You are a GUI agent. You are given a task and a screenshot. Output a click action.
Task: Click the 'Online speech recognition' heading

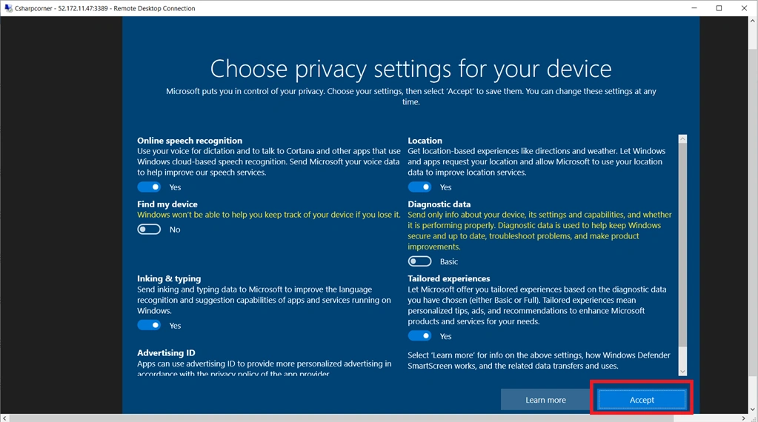click(190, 141)
